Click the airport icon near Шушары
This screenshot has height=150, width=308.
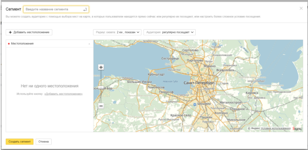pyautogui.click(x=195, y=104)
